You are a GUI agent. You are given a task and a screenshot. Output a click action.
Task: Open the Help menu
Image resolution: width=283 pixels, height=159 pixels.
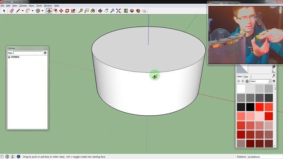click(57, 6)
